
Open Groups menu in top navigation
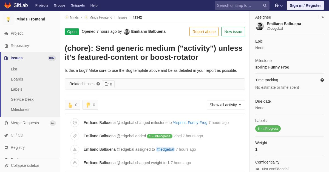point(59,5)
